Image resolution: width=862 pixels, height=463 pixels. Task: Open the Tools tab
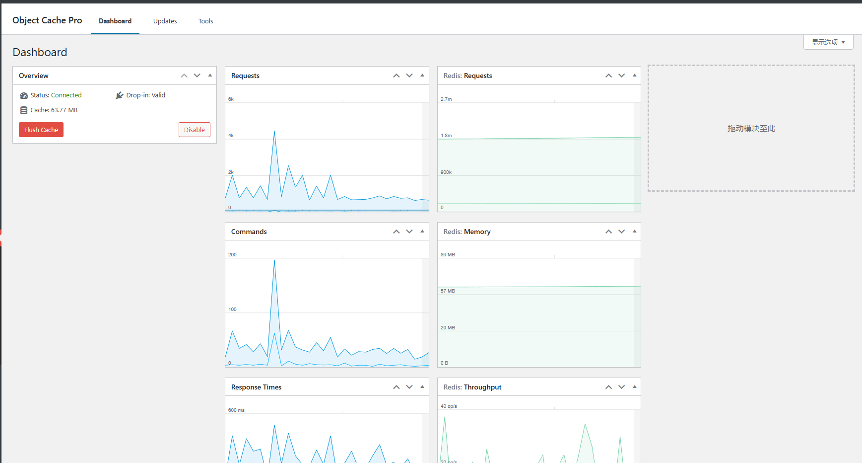coord(205,21)
